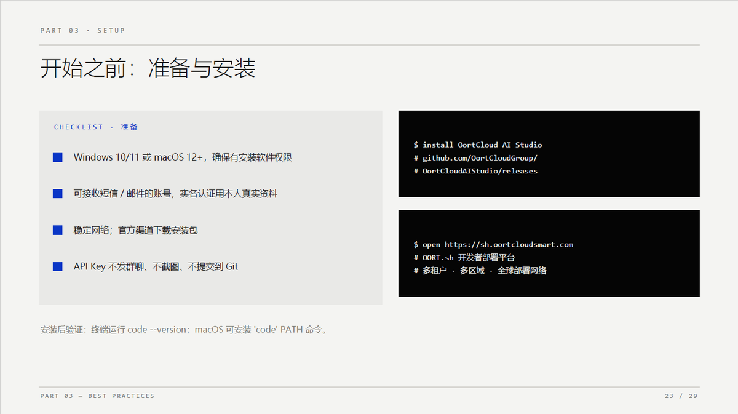The image size is (738, 414).
Task: Click the page number '23 / 29'
Action: coord(681,396)
